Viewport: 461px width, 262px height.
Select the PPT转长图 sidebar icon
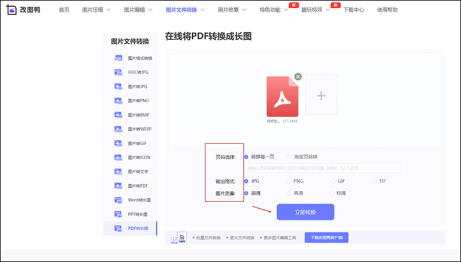(x=117, y=214)
